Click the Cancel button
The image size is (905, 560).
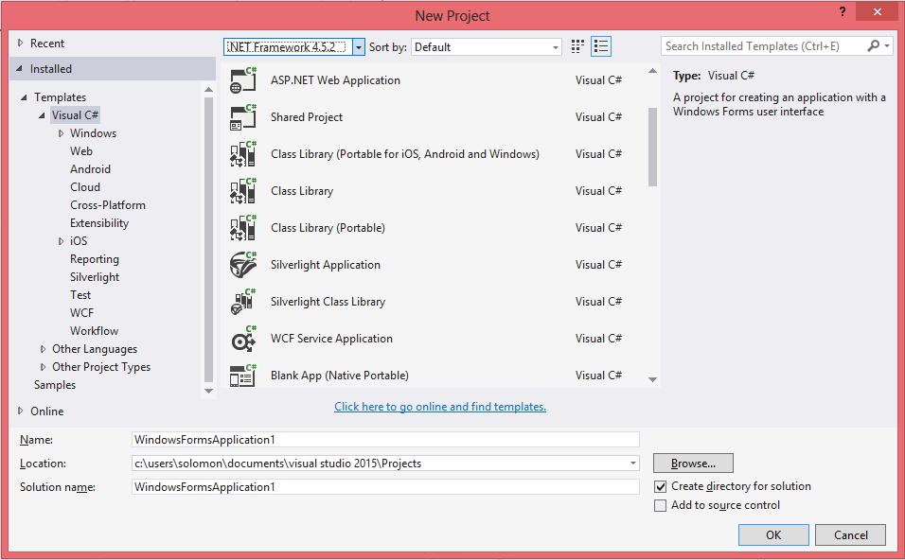tap(850, 534)
